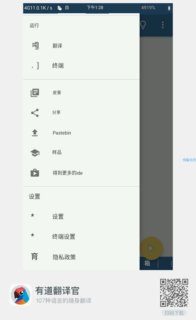
Task: Click the 流星社区 link
Action: click(x=189, y=160)
